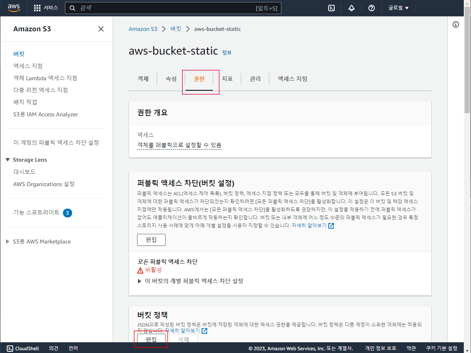The height and width of the screenshot is (353, 471).
Task: Switch to the 관리 tab
Action: [255, 79]
